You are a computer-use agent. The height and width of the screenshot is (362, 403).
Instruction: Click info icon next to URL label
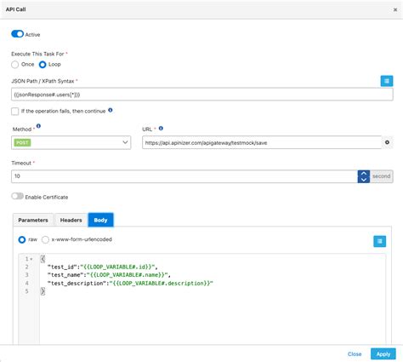(x=161, y=129)
